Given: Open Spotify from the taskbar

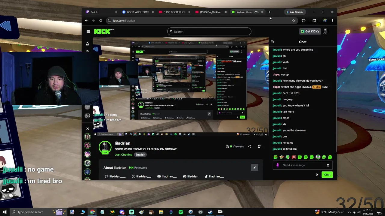Looking at the screenshot, I should click(x=181, y=212).
